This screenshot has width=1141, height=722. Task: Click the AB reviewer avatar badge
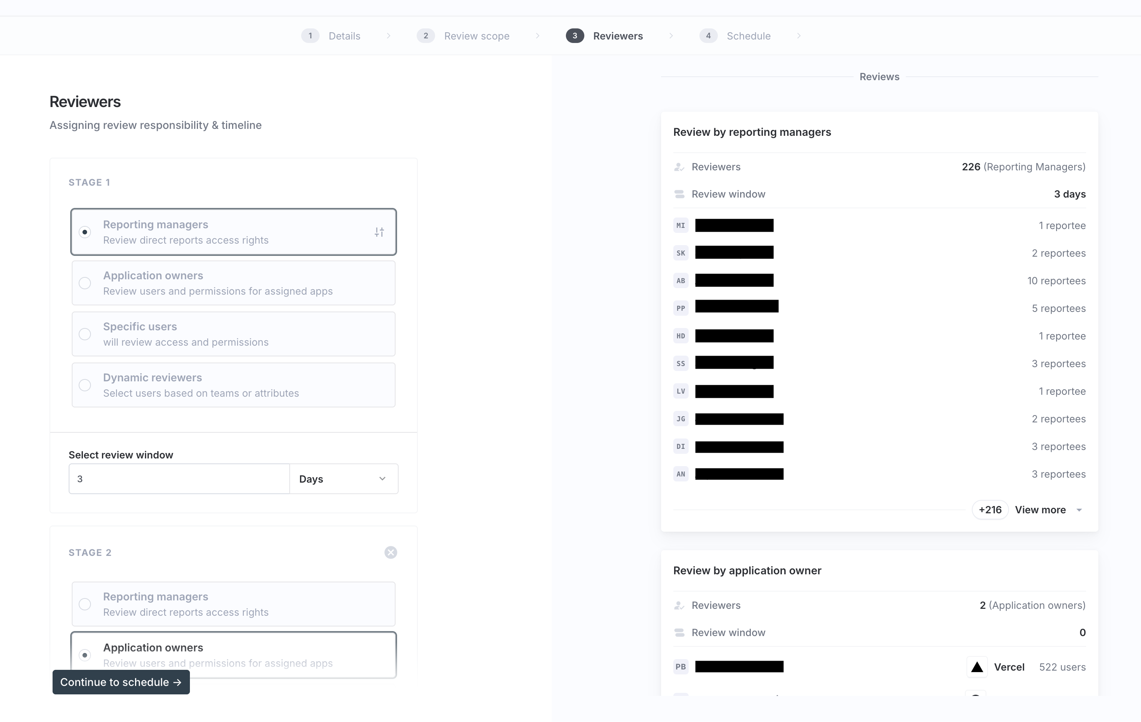click(681, 280)
